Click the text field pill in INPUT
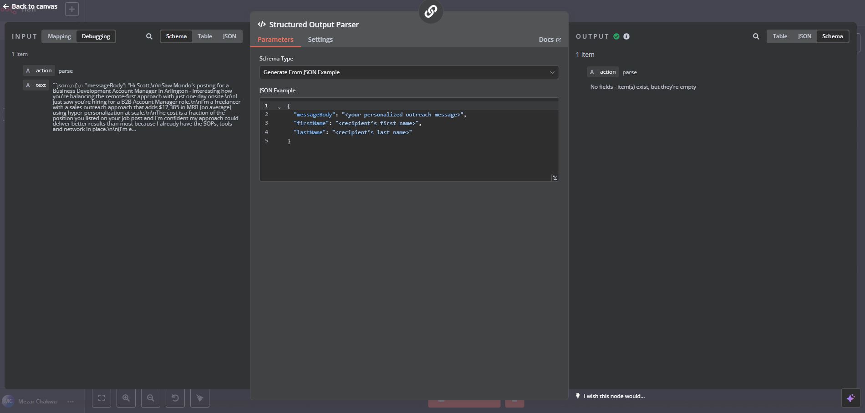Image resolution: width=865 pixels, height=413 pixels. [36, 85]
